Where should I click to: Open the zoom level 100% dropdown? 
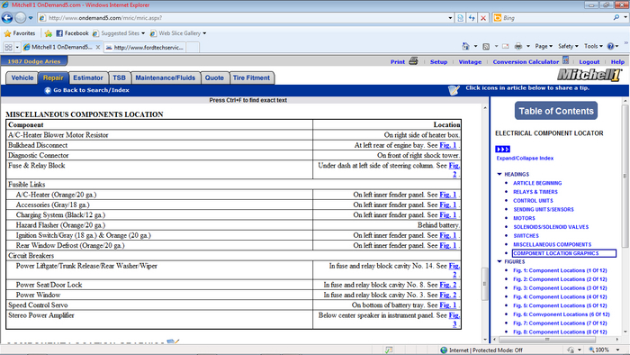[618, 350]
